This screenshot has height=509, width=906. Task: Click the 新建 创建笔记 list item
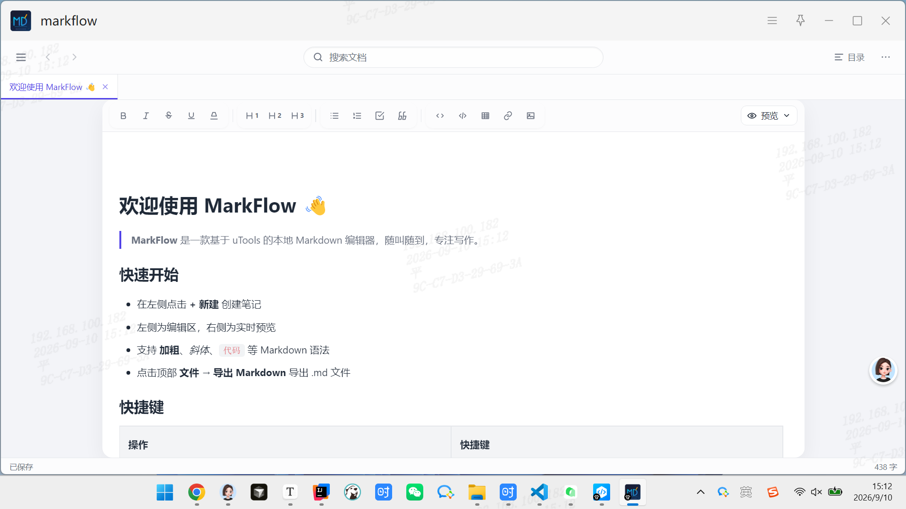tap(199, 304)
